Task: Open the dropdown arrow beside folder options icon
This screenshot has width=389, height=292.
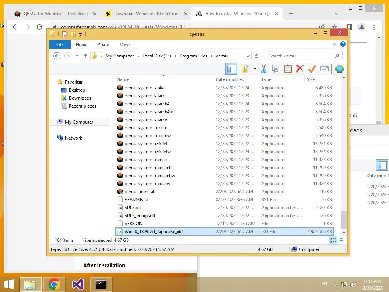Action: click(x=255, y=69)
